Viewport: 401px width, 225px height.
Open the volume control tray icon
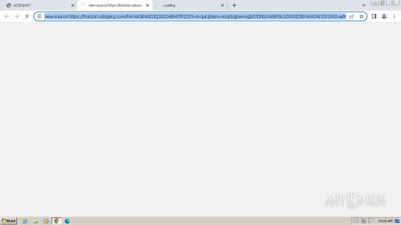(356, 221)
